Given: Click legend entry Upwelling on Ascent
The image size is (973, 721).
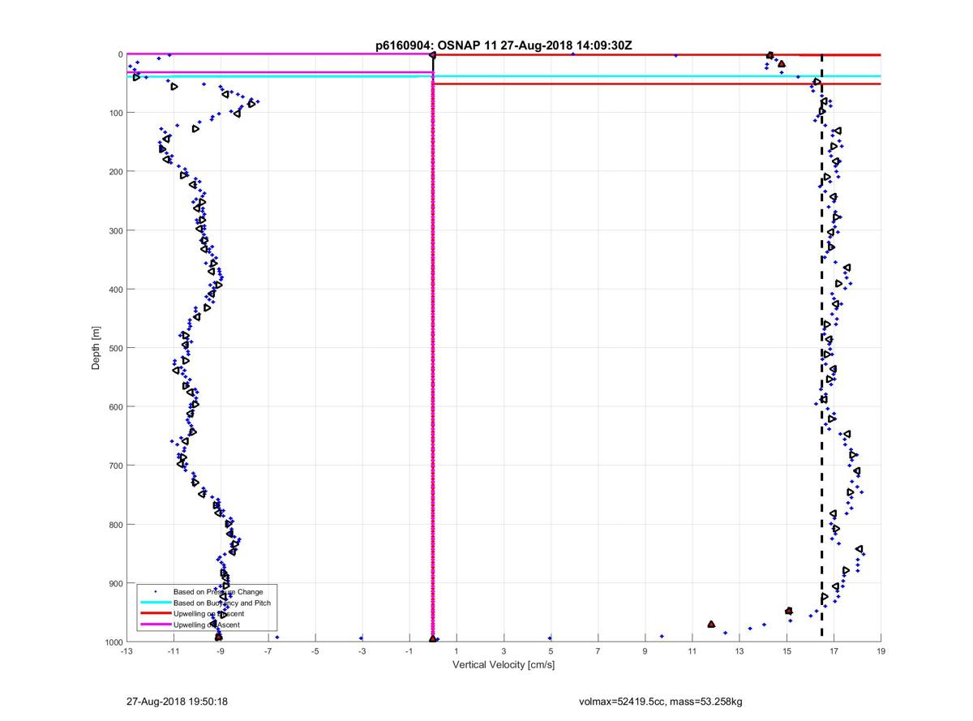Looking at the screenshot, I should pyautogui.click(x=207, y=625).
